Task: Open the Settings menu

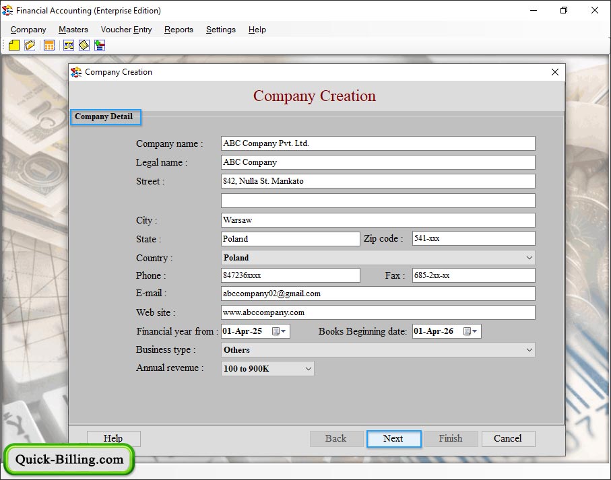Action: point(220,30)
